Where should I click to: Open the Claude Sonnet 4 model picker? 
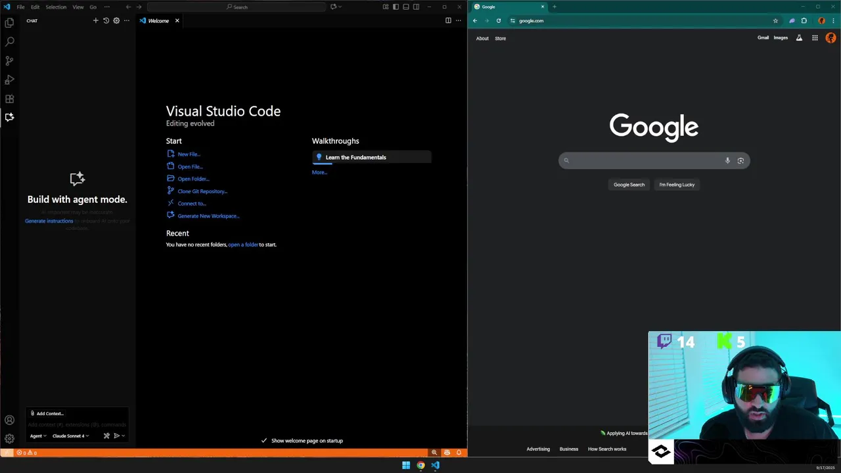point(70,436)
